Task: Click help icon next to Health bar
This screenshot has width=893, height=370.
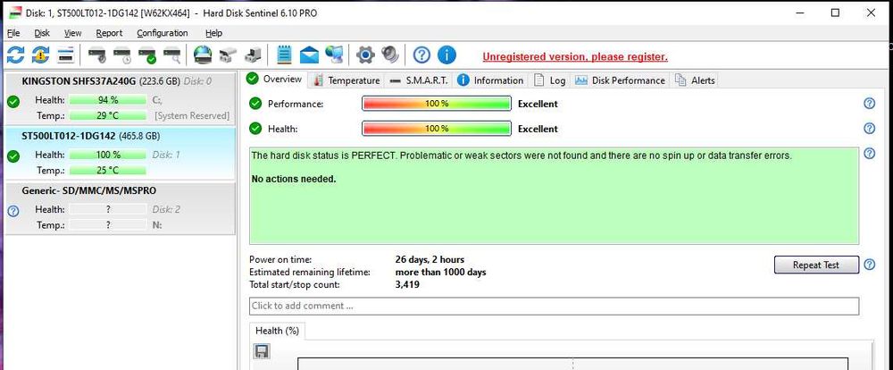Action: coord(869,129)
